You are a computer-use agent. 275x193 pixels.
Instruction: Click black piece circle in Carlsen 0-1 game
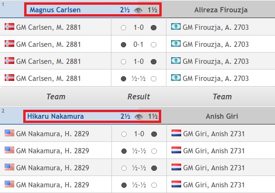point(123,44)
